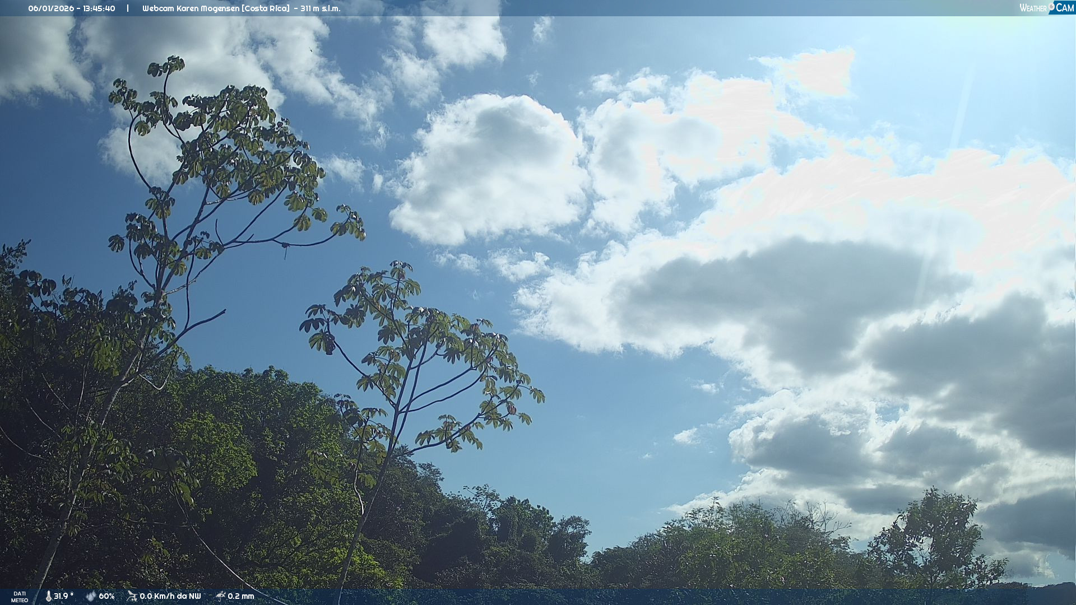Click the 06/01/2026 date stamp
The height and width of the screenshot is (605, 1076).
(x=50, y=8)
